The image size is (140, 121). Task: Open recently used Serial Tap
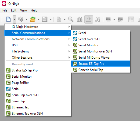click(x=38, y=101)
